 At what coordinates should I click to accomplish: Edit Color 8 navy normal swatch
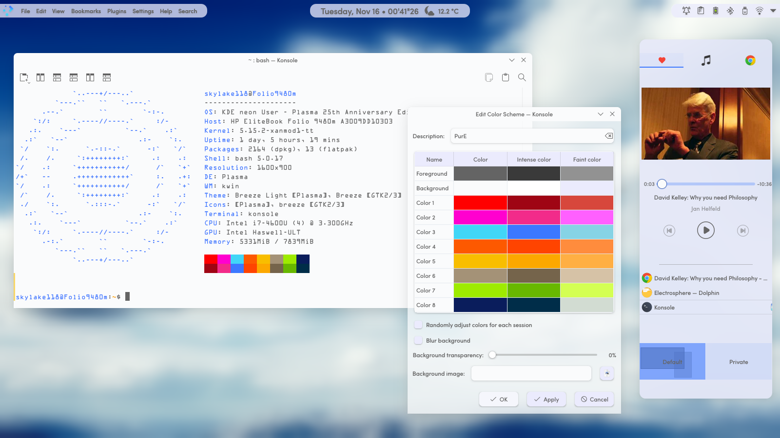tap(480, 305)
